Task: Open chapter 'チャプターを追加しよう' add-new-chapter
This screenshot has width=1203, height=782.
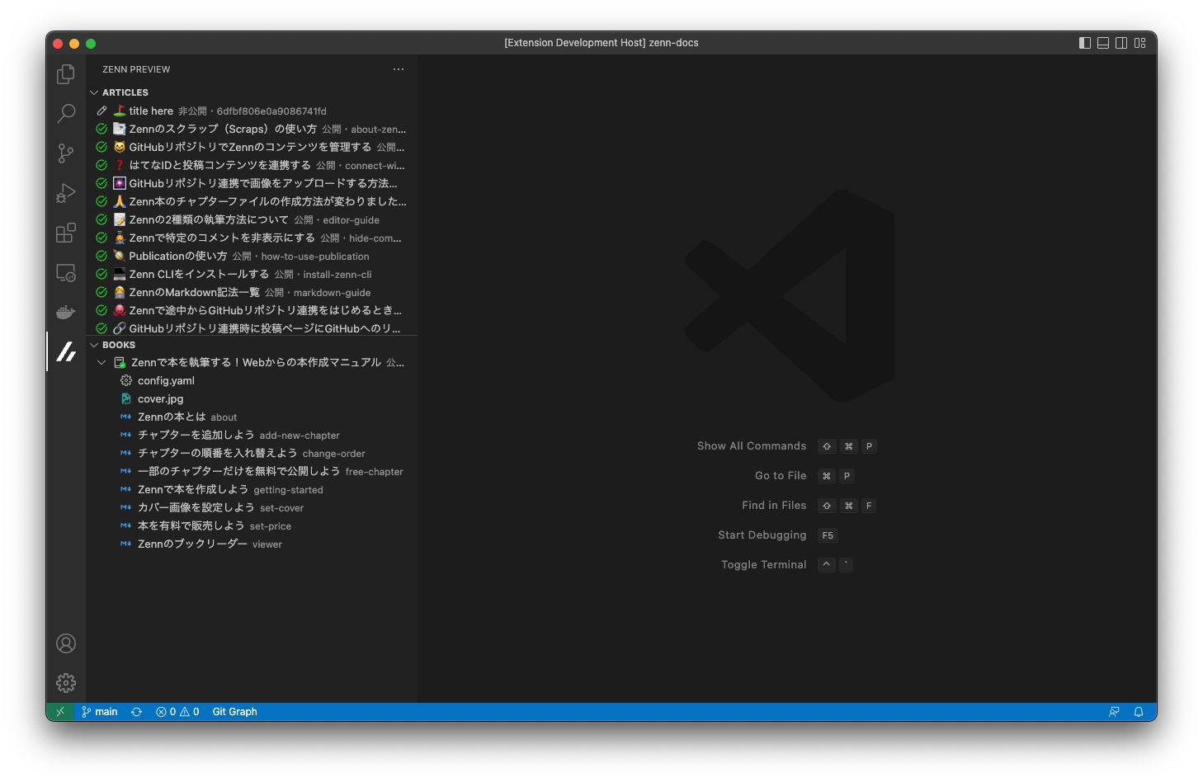Action: [252, 435]
